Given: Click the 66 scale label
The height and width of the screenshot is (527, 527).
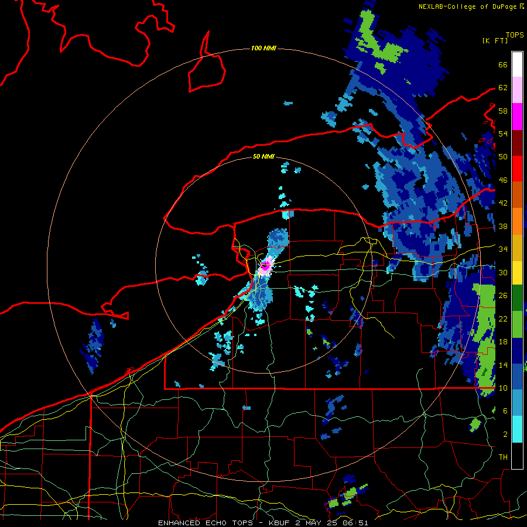Looking at the screenshot, I should 503,64.
